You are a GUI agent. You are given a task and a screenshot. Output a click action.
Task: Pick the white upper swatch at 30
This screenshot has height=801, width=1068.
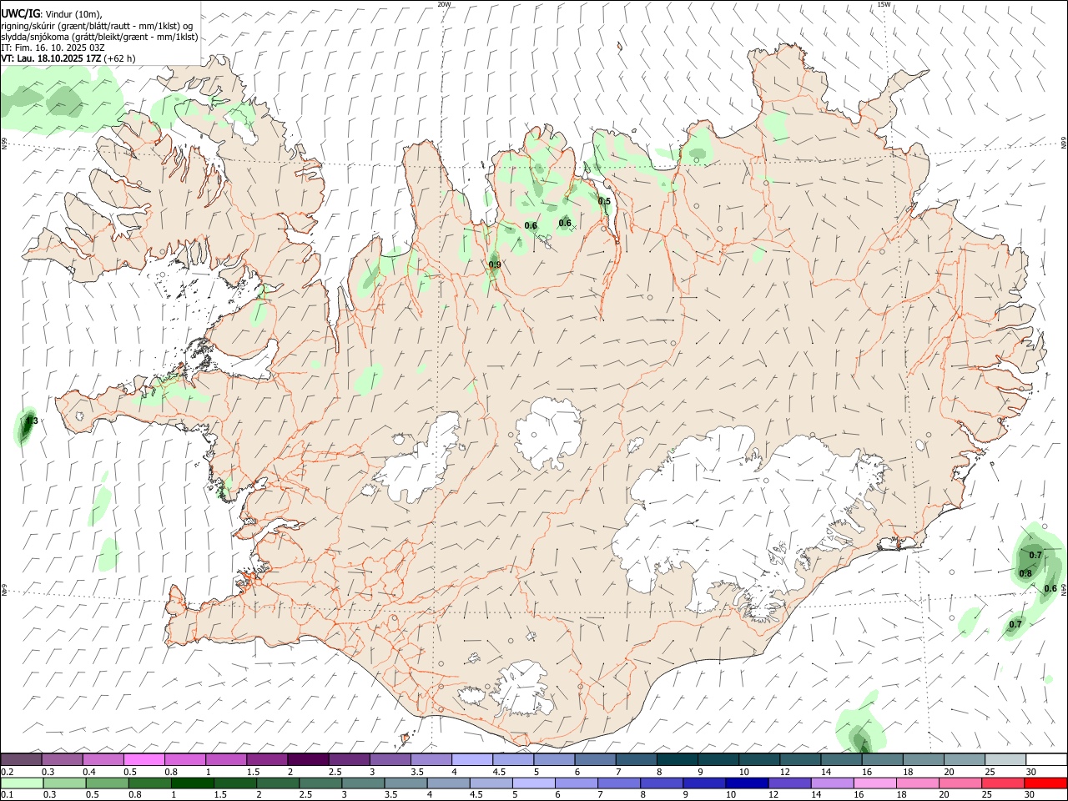(1046, 759)
